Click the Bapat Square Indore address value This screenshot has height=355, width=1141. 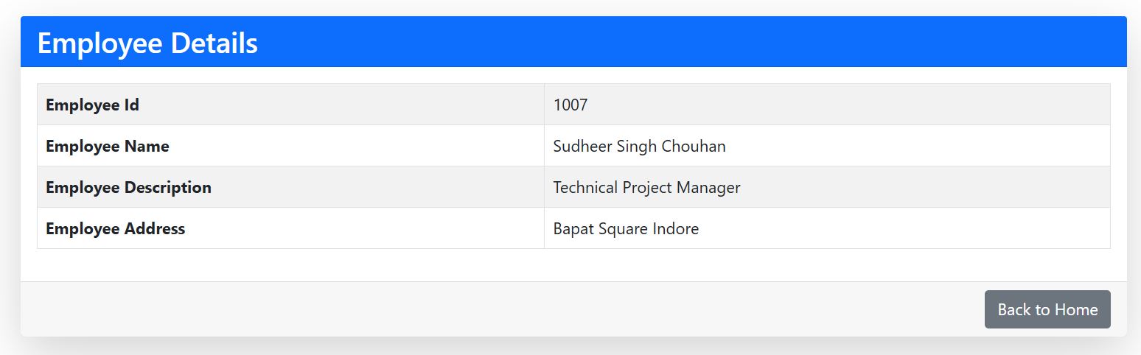(x=626, y=229)
